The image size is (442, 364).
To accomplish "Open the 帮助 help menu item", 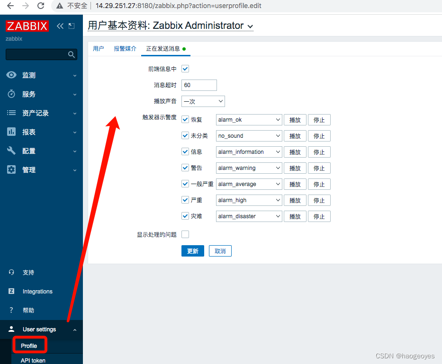I will (x=28, y=310).
